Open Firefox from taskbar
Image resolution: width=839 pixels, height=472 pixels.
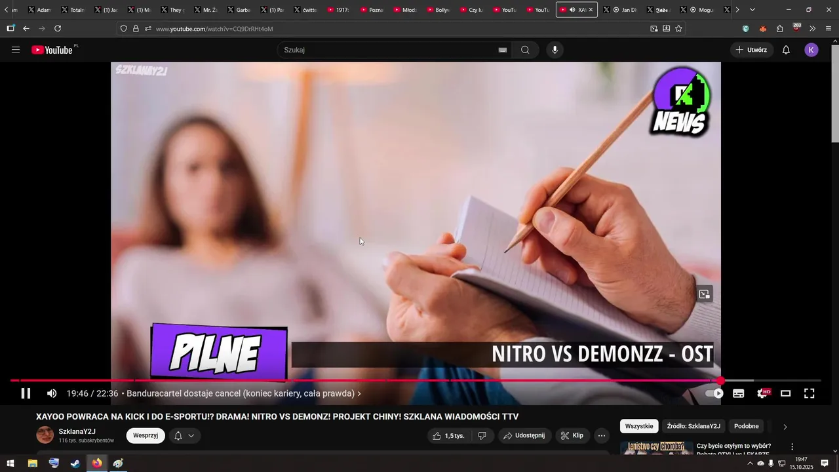pyautogui.click(x=97, y=463)
